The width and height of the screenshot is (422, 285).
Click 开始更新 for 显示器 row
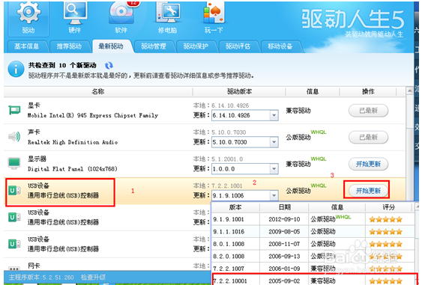[369, 164]
